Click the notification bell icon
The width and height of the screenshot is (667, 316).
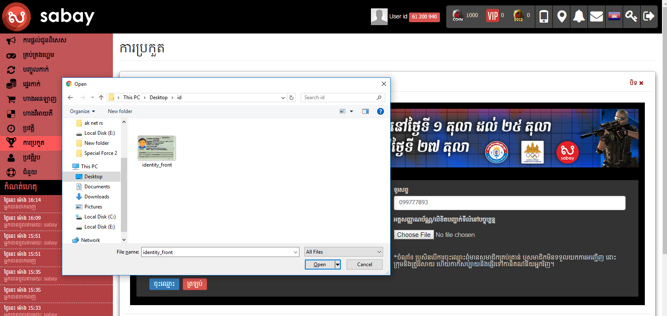[x=579, y=17]
